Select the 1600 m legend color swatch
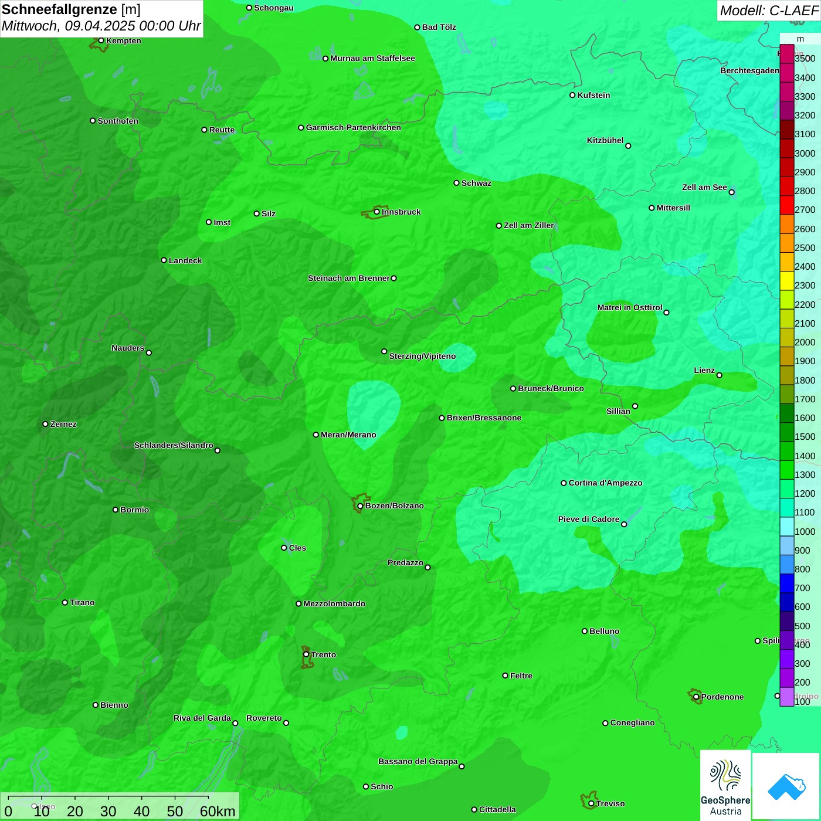This screenshot has height=821, width=821. coord(787,413)
